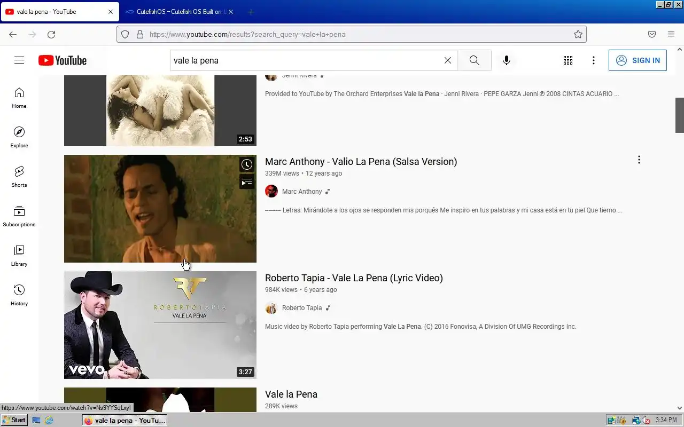Open Firefox application menu
The image size is (684, 427).
click(671, 34)
